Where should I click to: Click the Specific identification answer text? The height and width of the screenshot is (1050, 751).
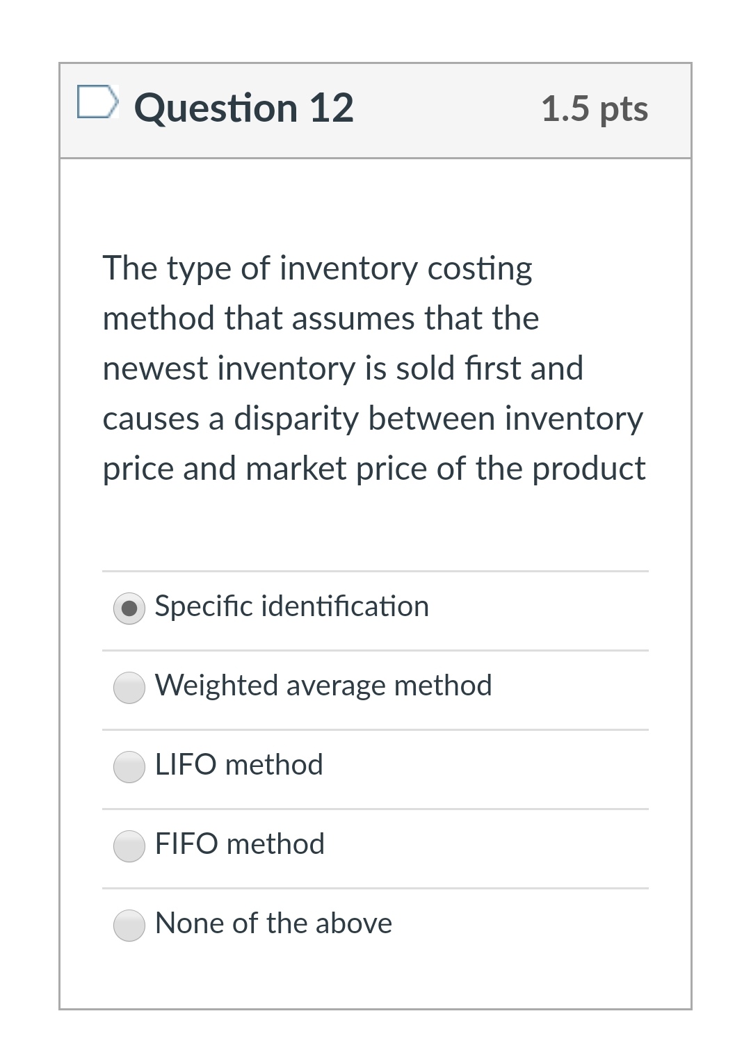click(291, 606)
